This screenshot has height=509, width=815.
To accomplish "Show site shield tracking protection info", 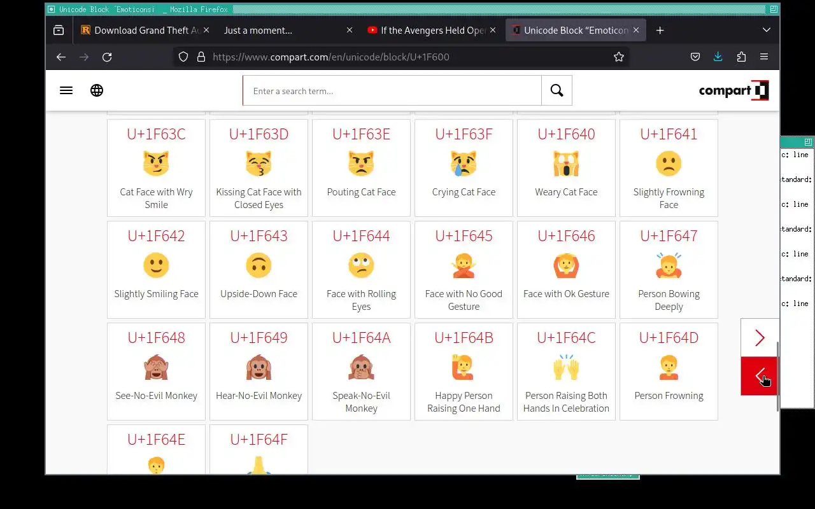I will [183, 57].
